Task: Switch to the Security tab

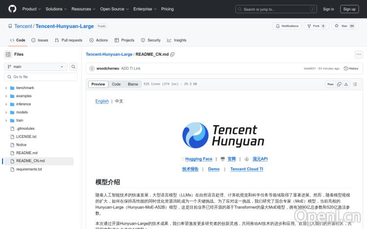Action: coord(151,40)
